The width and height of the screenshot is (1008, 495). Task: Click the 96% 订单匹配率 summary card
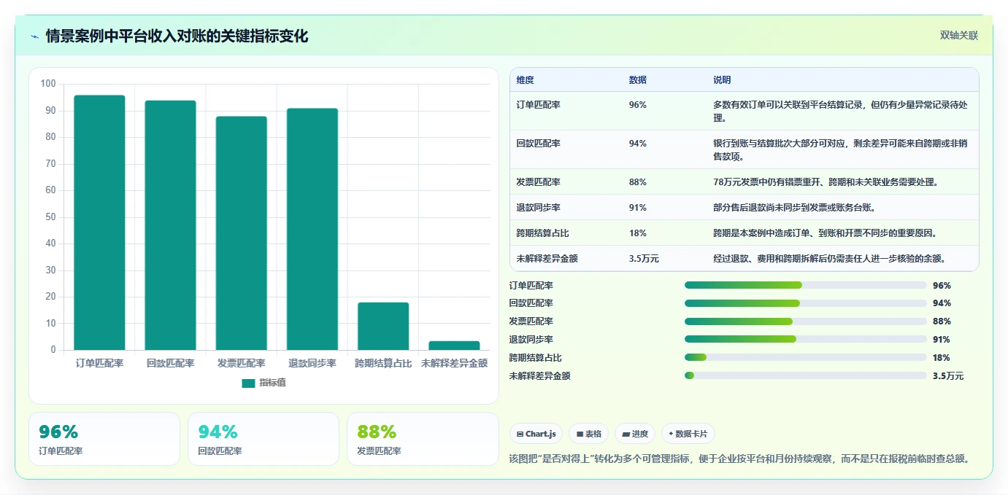point(104,439)
